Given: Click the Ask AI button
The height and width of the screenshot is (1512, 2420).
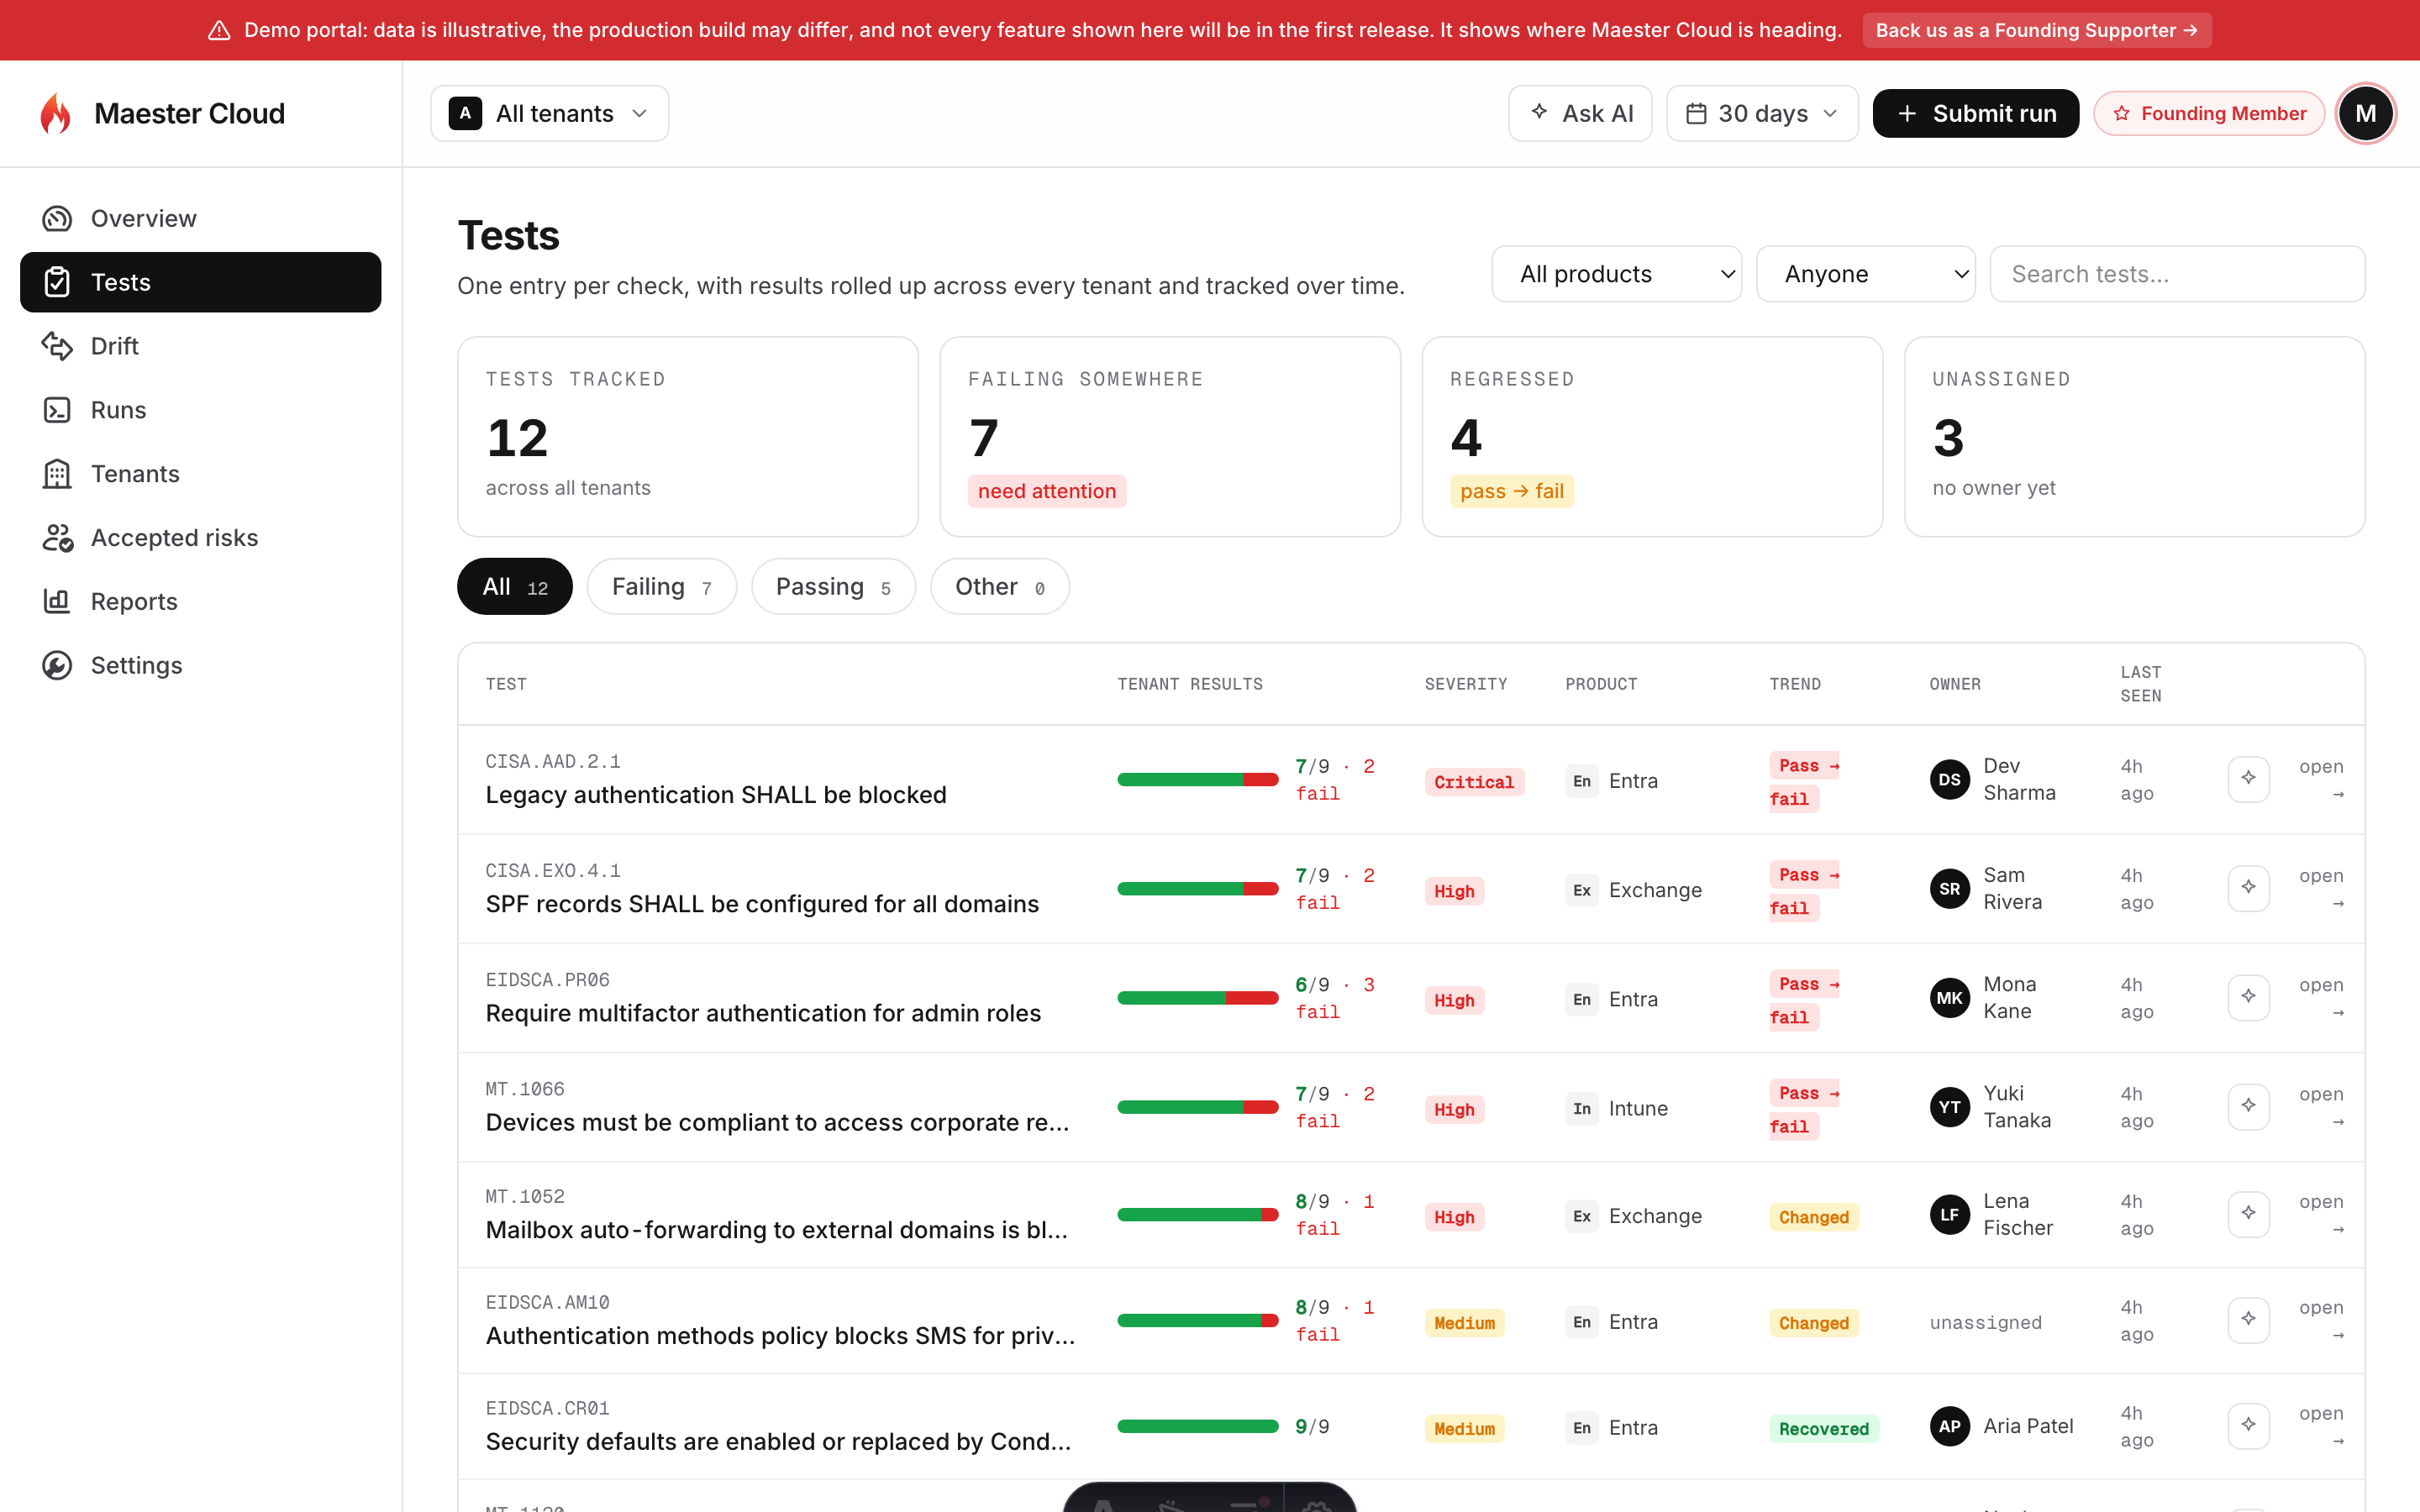Looking at the screenshot, I should 1580,113.
